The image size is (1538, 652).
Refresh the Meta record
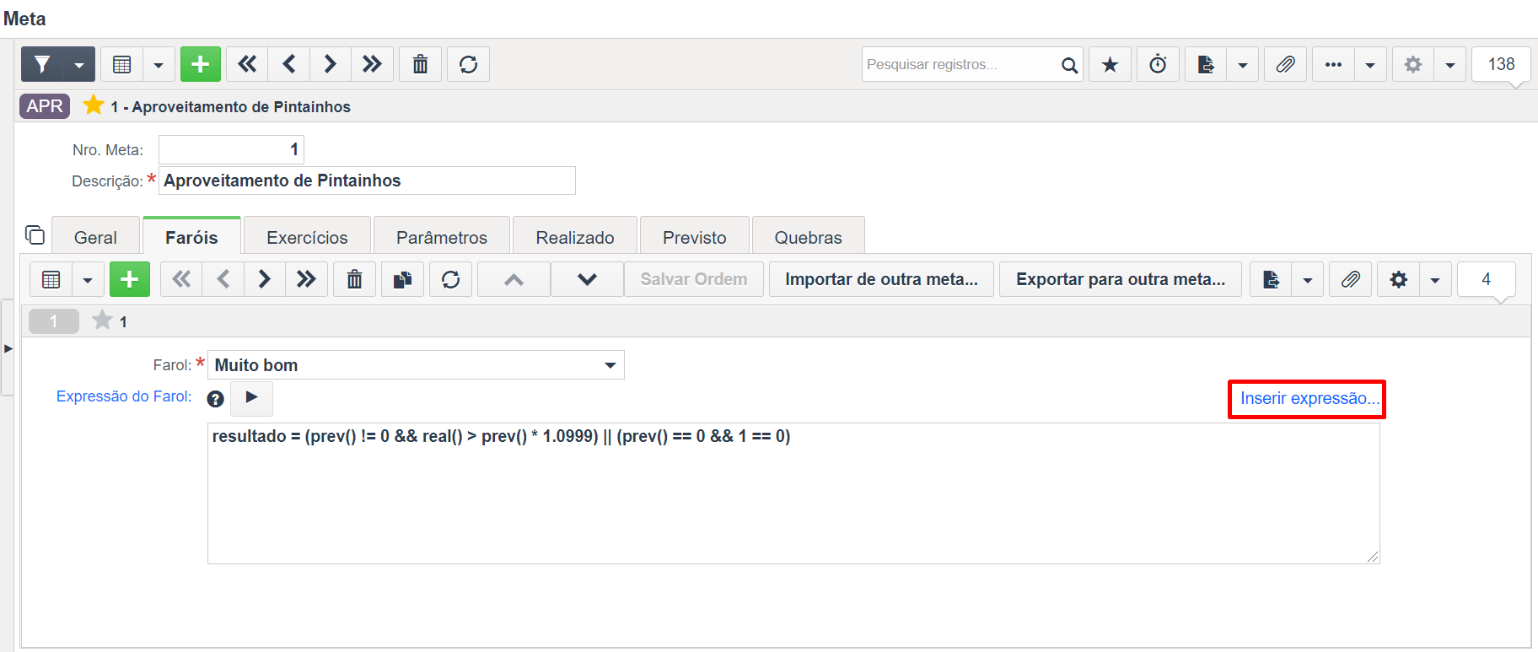[468, 64]
